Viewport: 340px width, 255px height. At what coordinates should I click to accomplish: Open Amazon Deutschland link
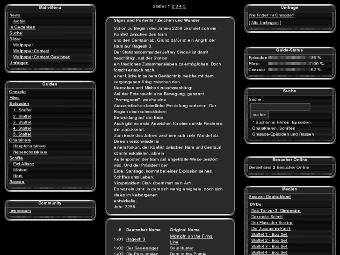click(269, 197)
